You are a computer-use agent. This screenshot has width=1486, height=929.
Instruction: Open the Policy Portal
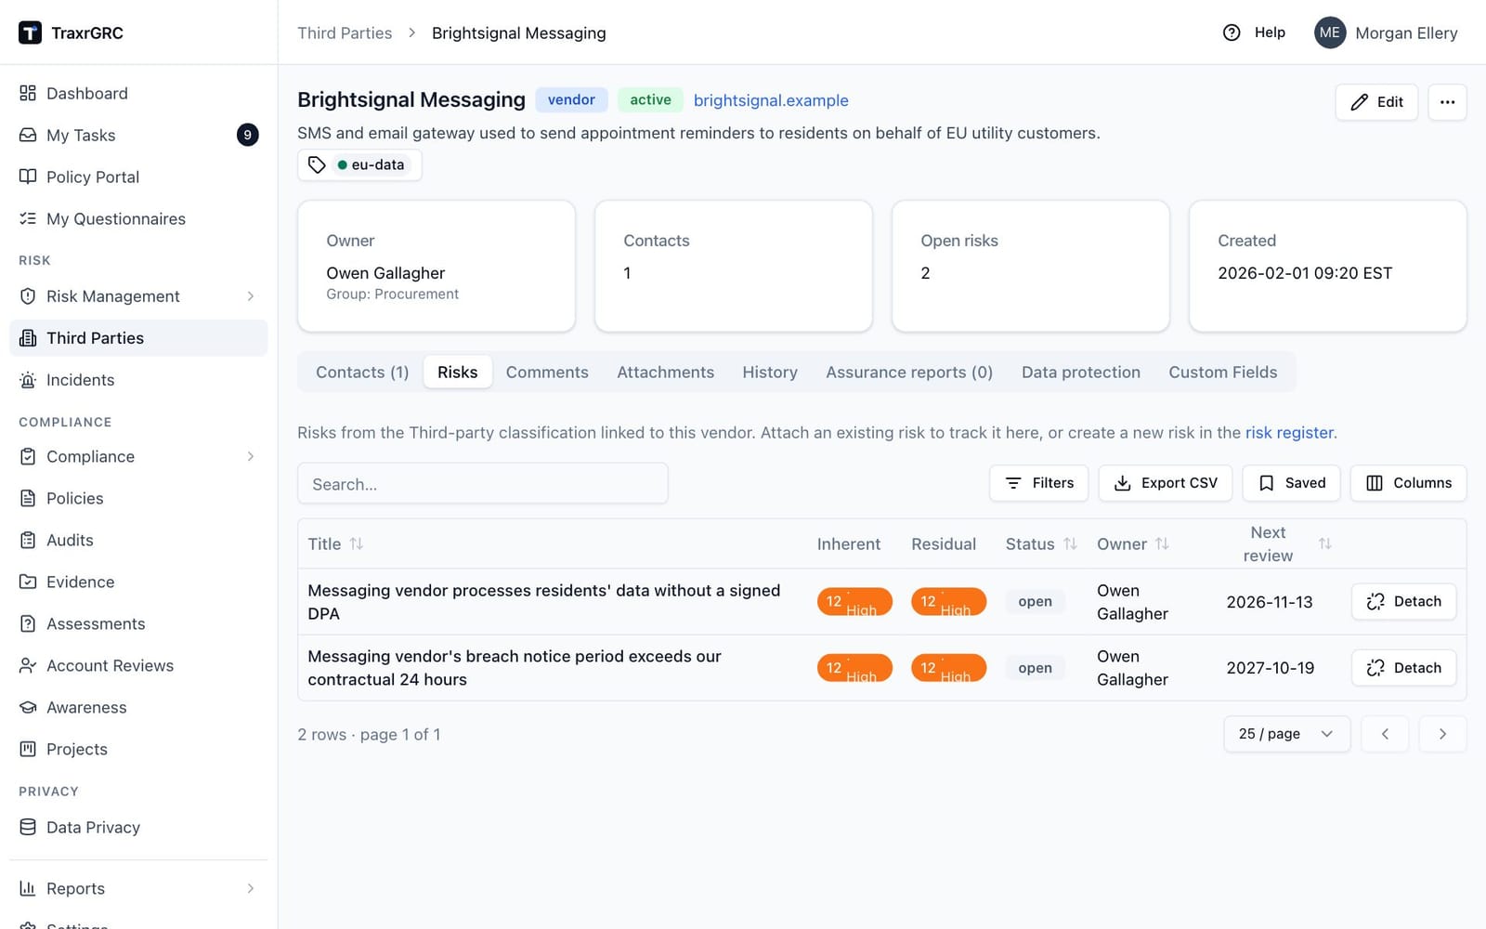(x=138, y=177)
